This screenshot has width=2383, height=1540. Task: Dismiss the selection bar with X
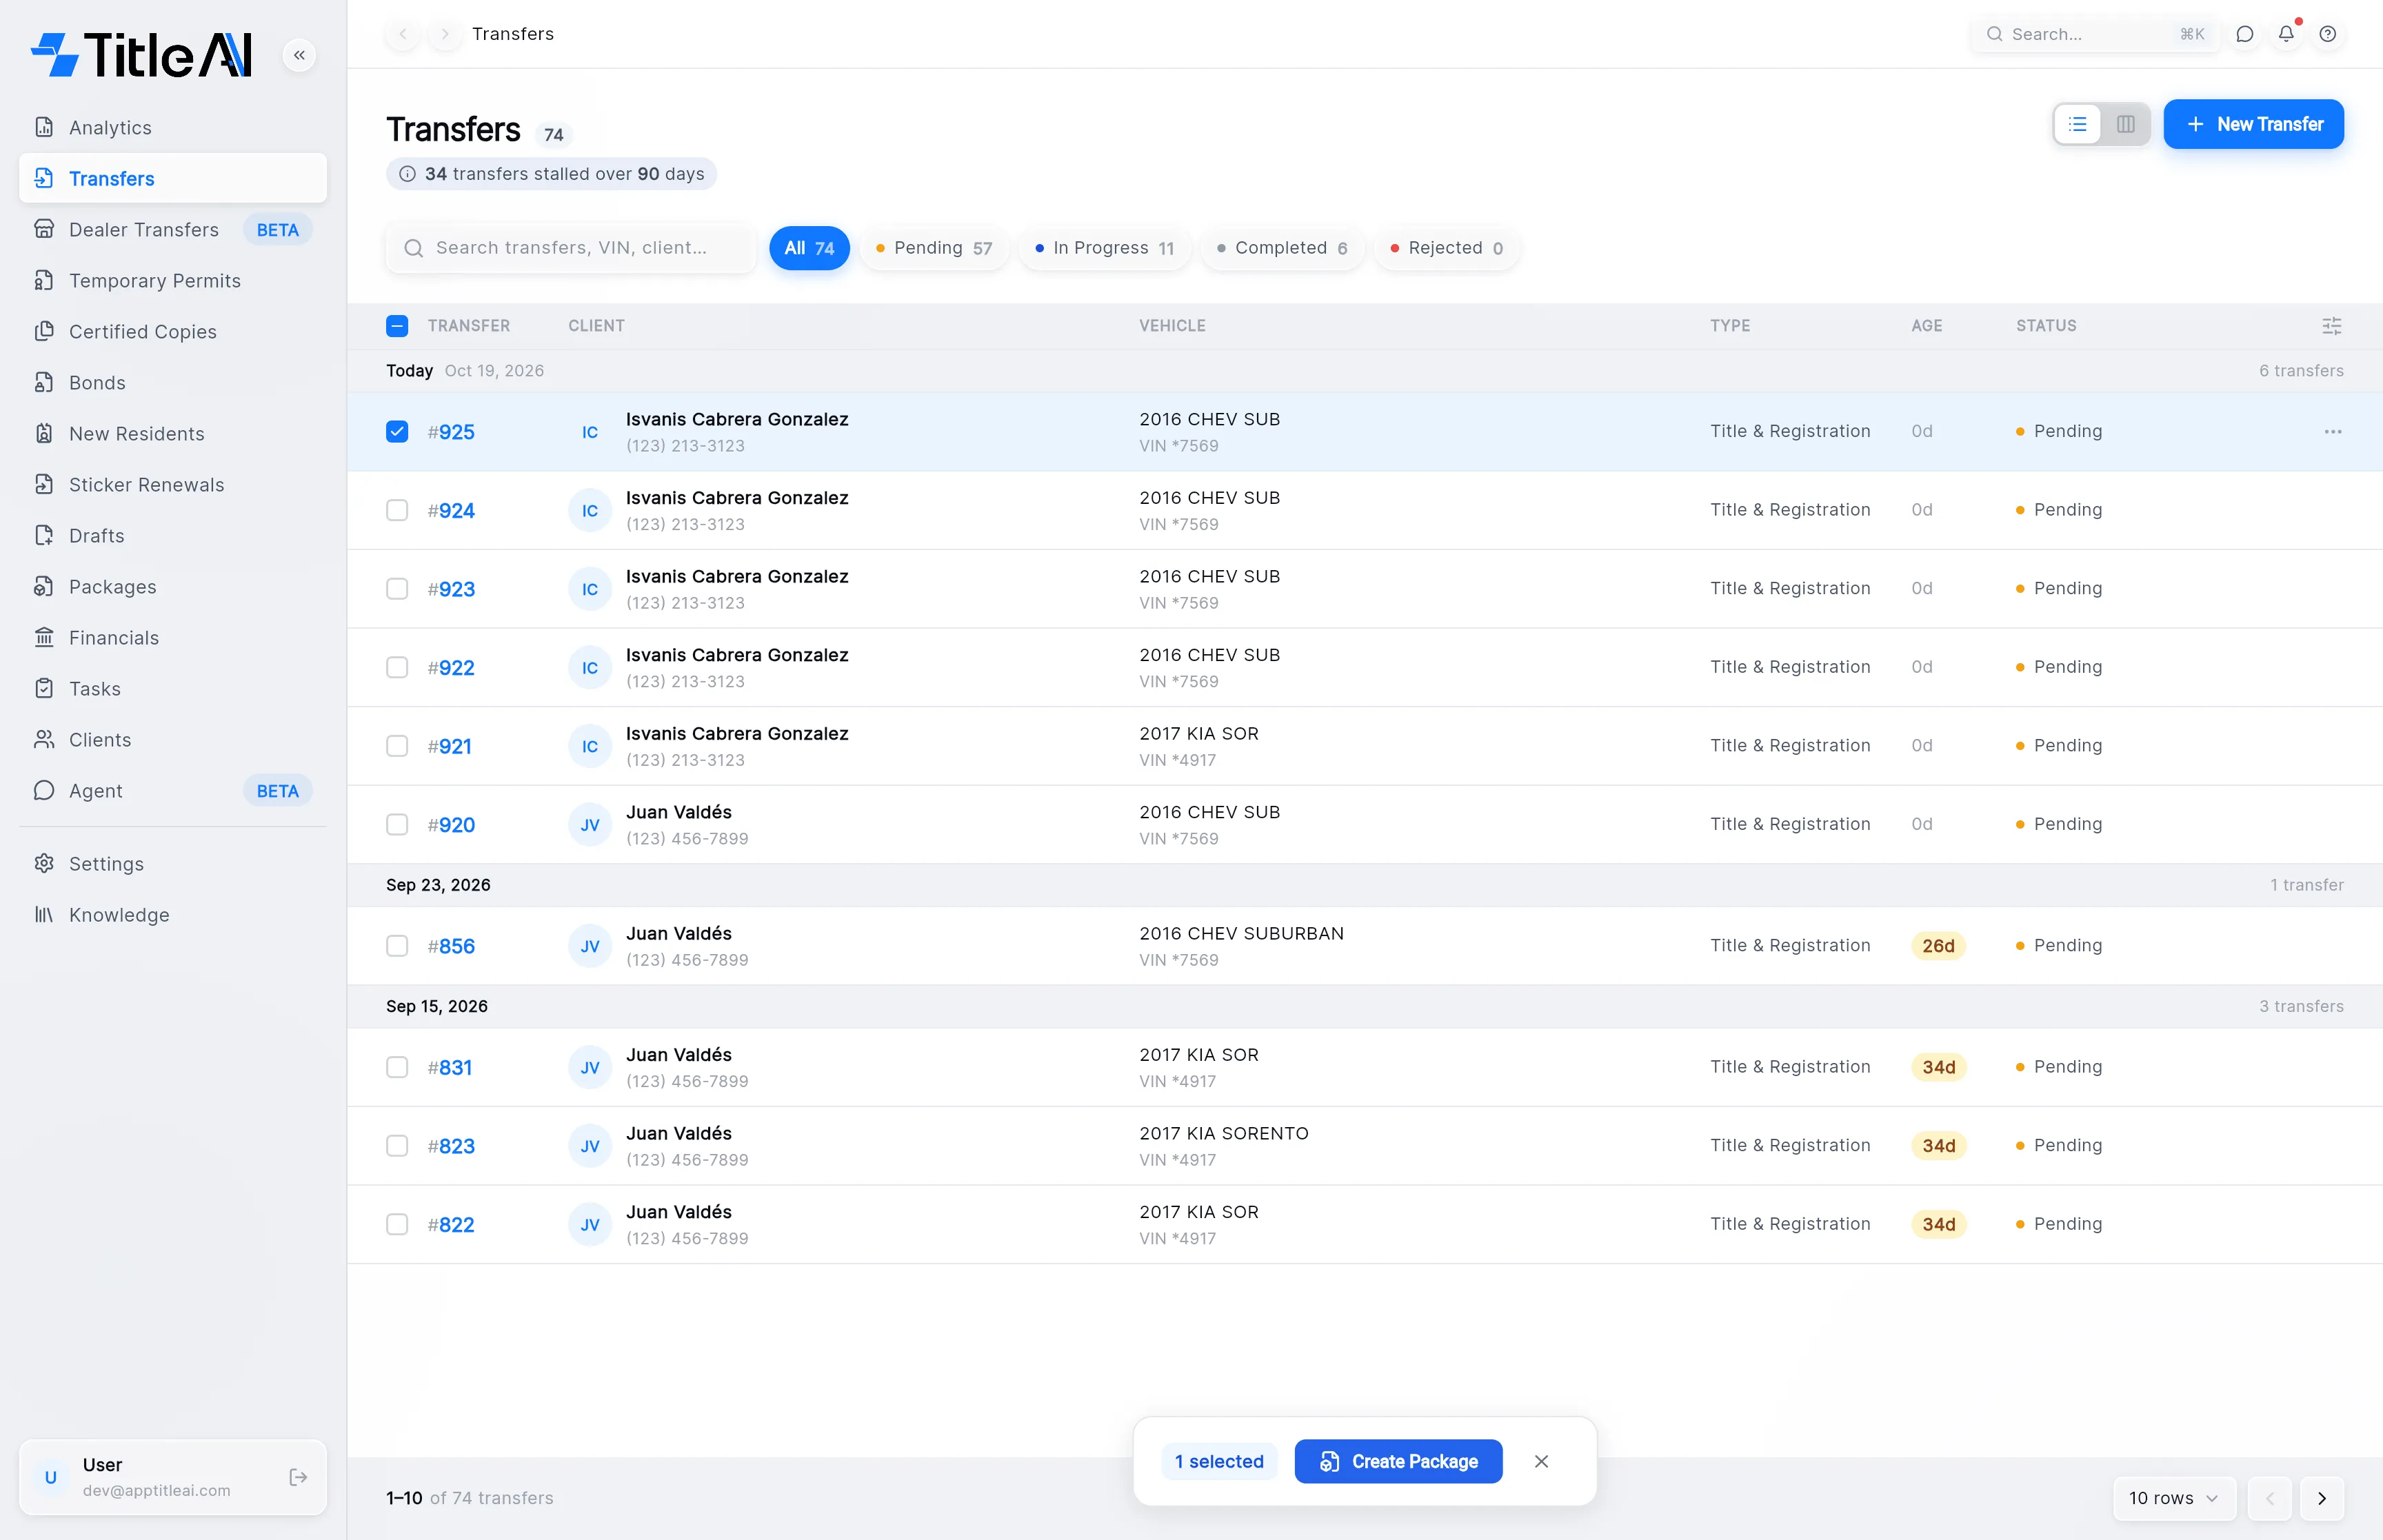[x=1541, y=1461]
